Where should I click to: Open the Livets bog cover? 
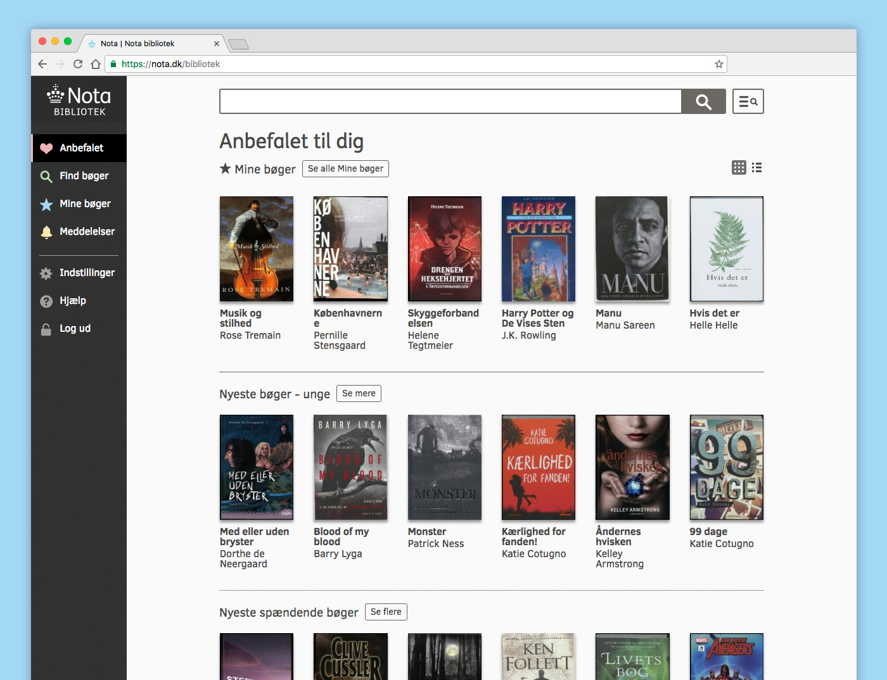[x=632, y=657]
